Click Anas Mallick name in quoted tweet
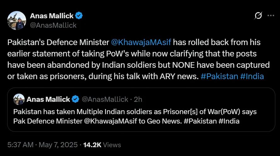Image resolution: width=280 pixels, height=156 pixels. 48,100
